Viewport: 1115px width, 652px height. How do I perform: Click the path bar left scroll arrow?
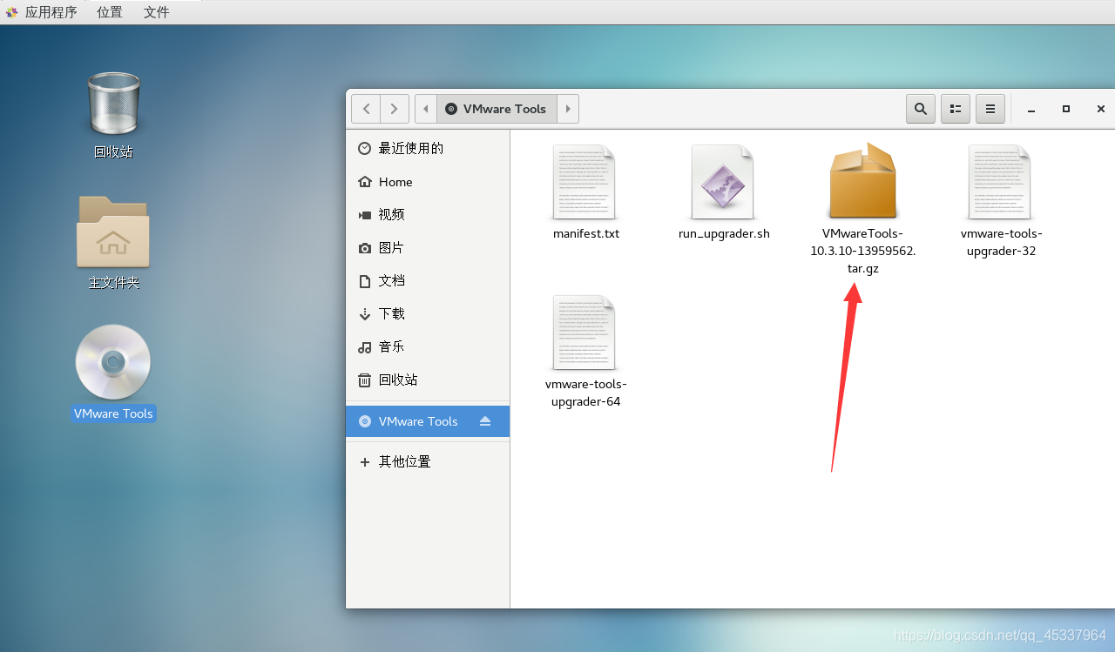point(426,109)
